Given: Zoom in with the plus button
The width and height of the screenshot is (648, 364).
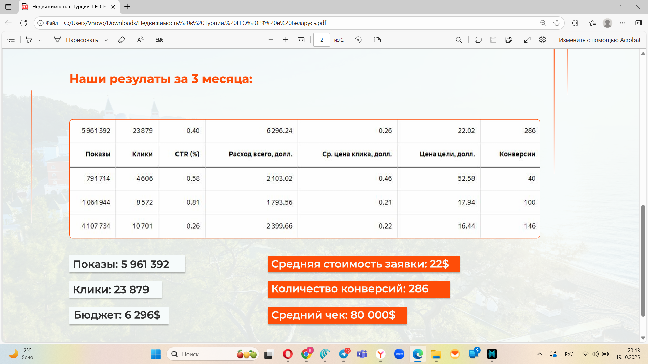Looking at the screenshot, I should click(x=286, y=40).
